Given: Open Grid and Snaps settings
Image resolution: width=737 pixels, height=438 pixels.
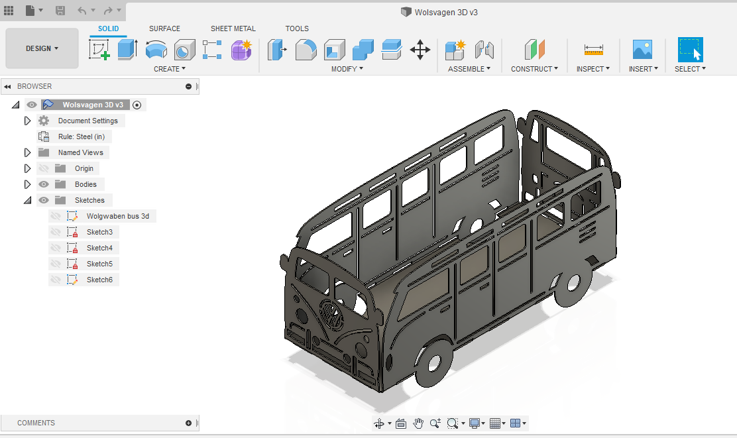Looking at the screenshot, I should 497,423.
